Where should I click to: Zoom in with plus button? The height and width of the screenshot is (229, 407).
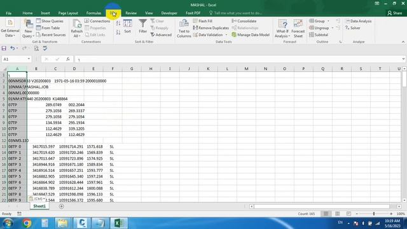point(391,214)
